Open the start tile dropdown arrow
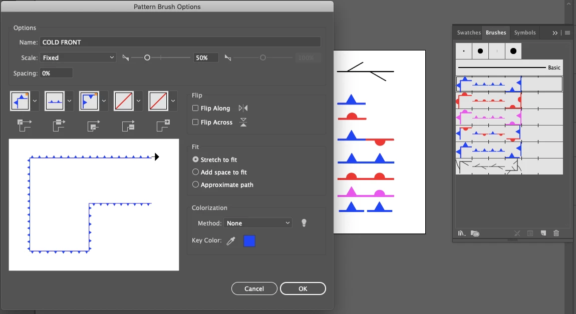The height and width of the screenshot is (314, 576). pyautogui.click(x=138, y=101)
